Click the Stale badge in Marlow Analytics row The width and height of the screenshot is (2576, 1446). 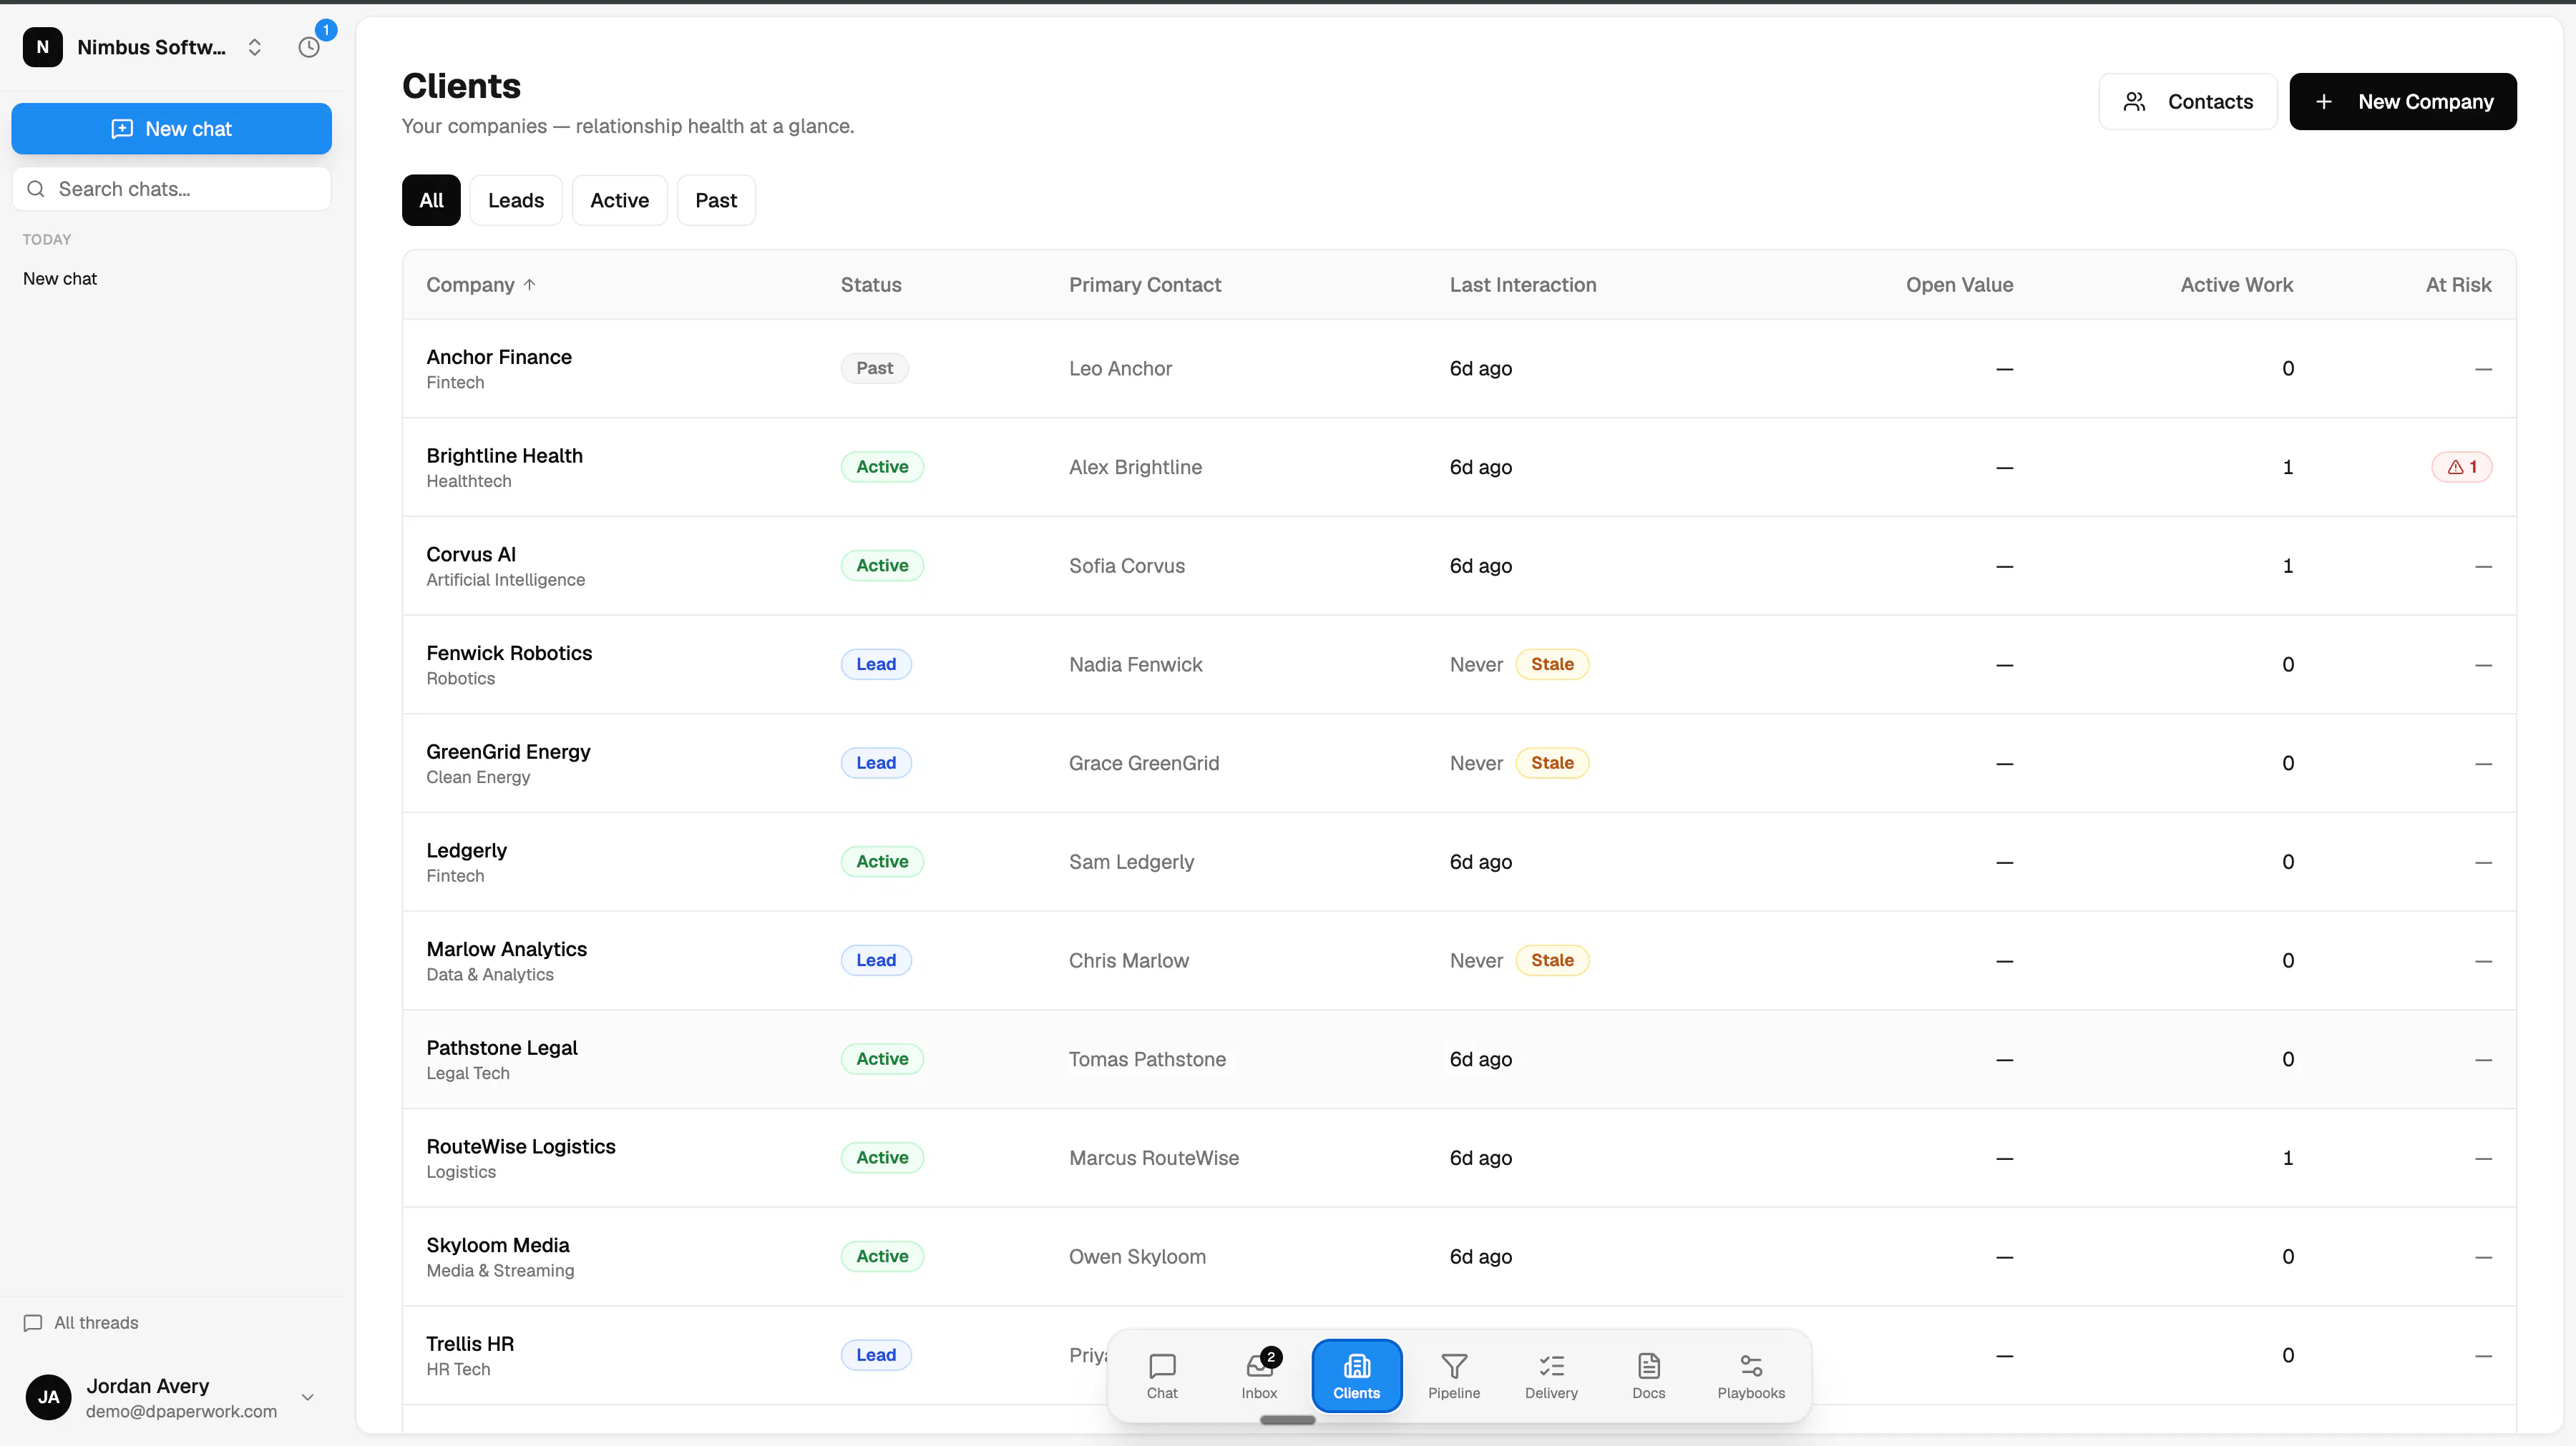point(1552,960)
